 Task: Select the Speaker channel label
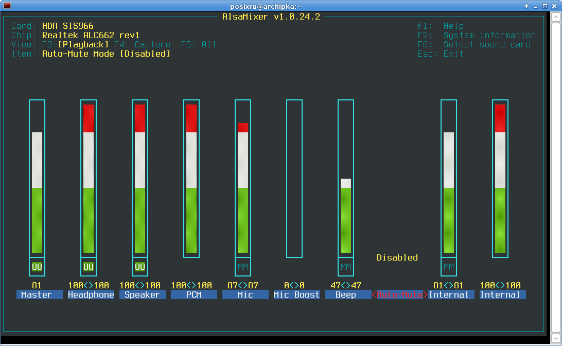[x=142, y=295]
